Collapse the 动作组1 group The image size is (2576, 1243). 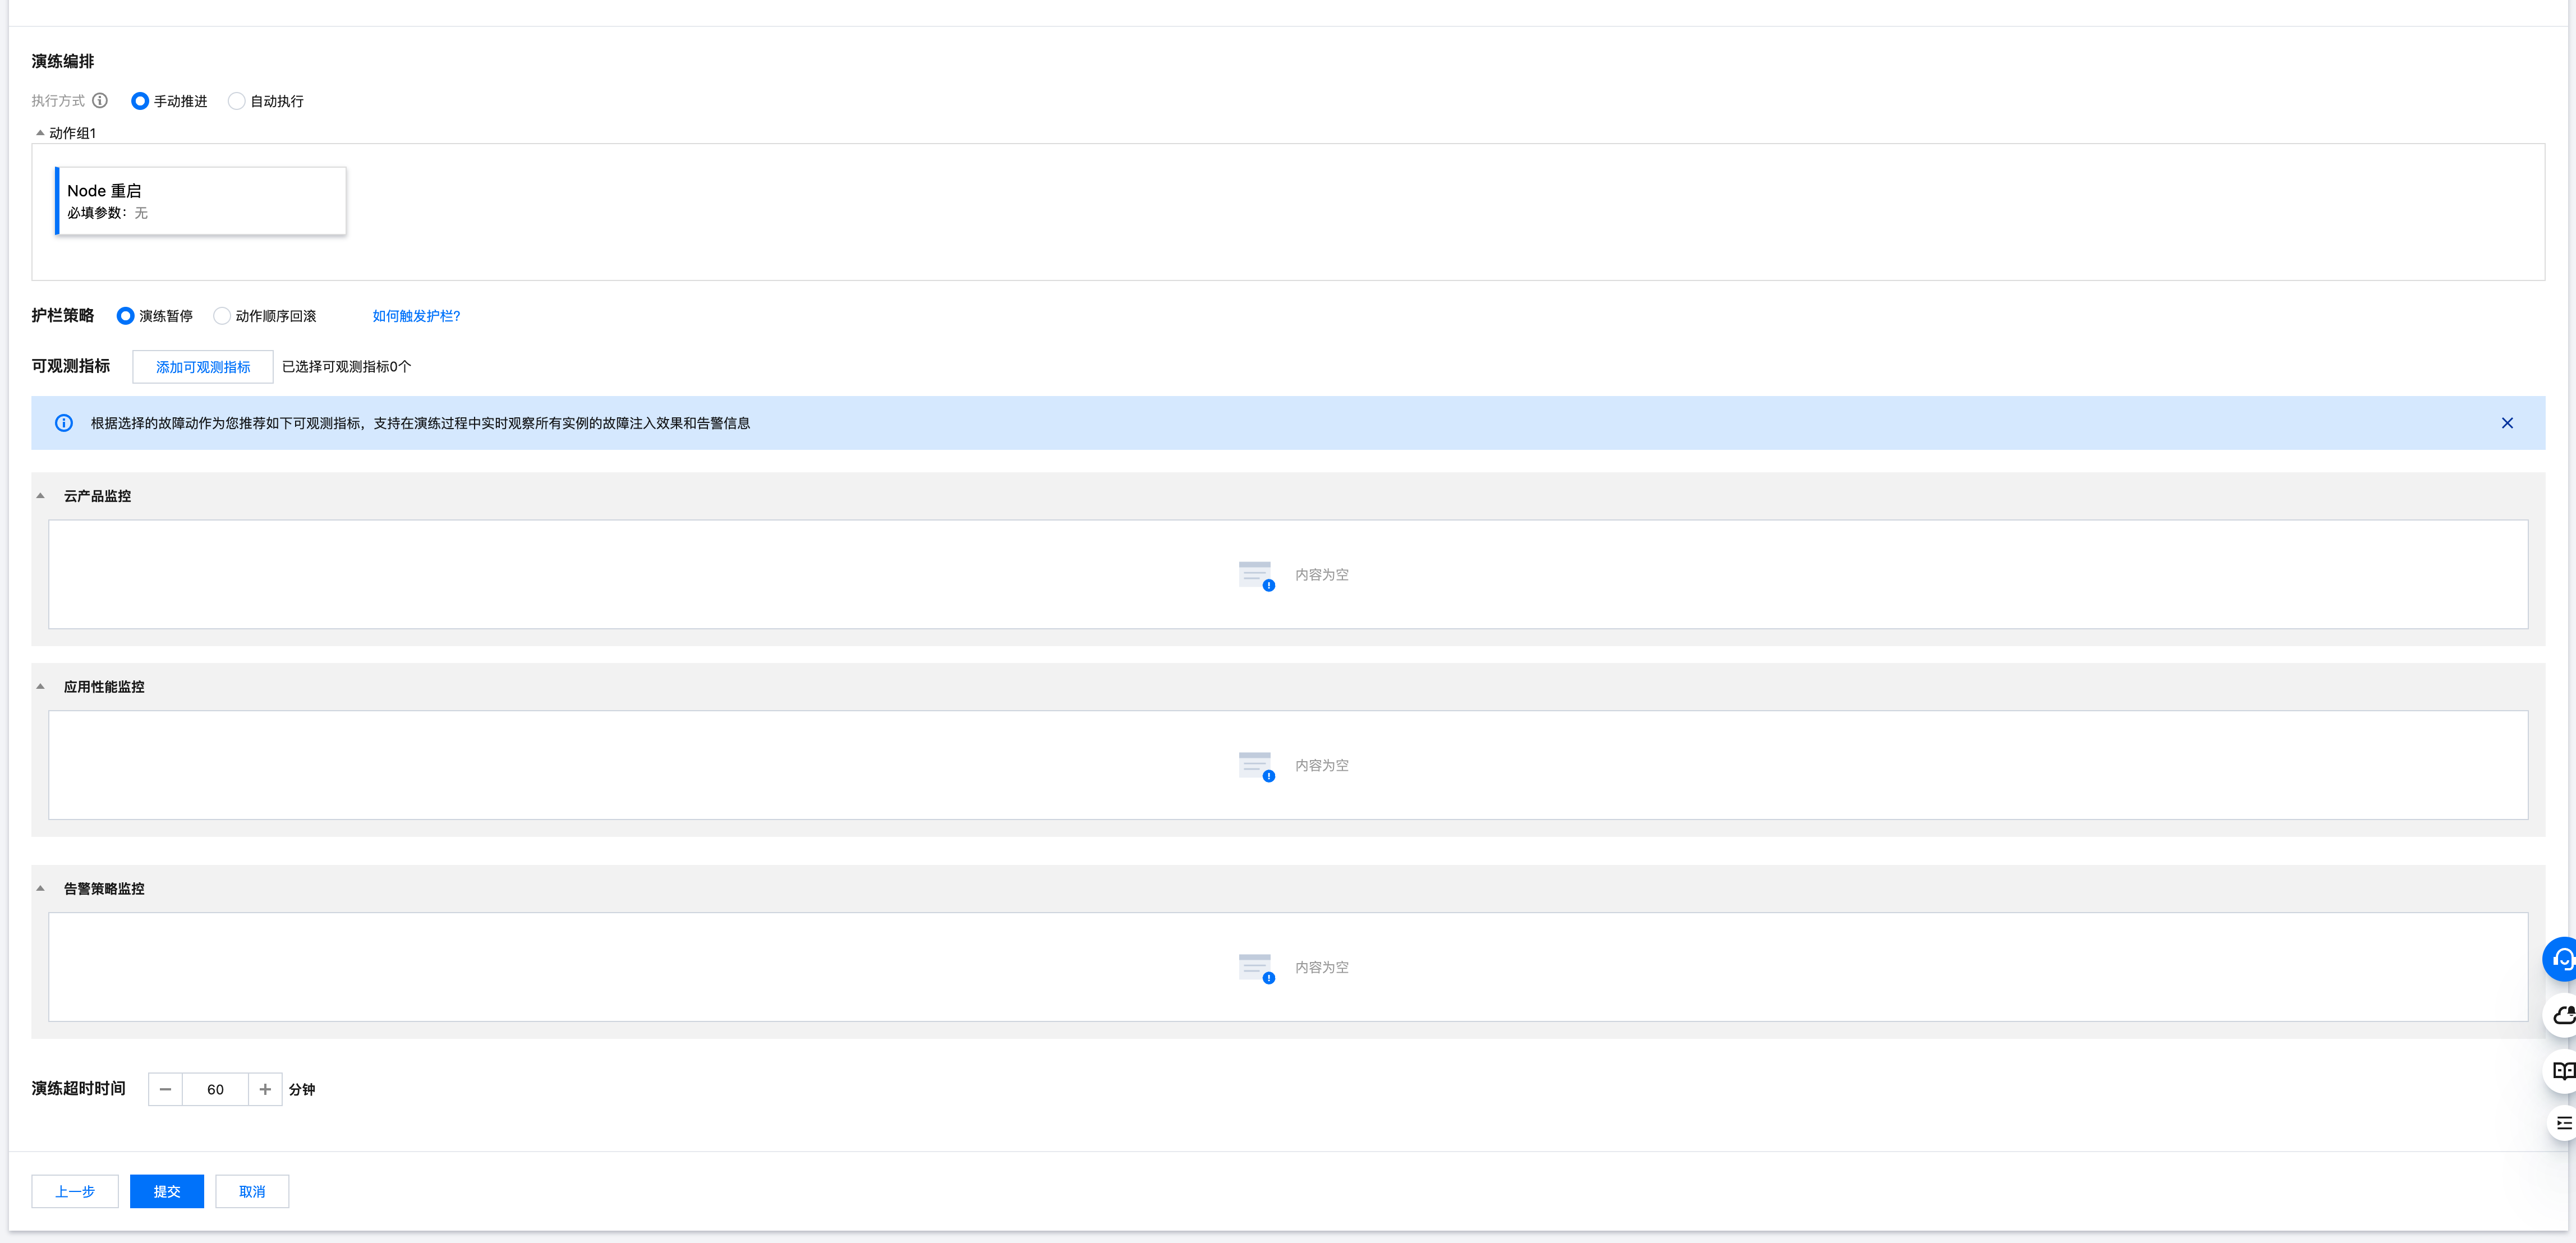click(x=40, y=133)
